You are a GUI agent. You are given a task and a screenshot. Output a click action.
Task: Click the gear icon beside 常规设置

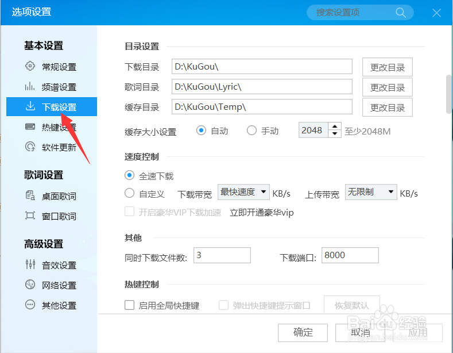pos(30,66)
